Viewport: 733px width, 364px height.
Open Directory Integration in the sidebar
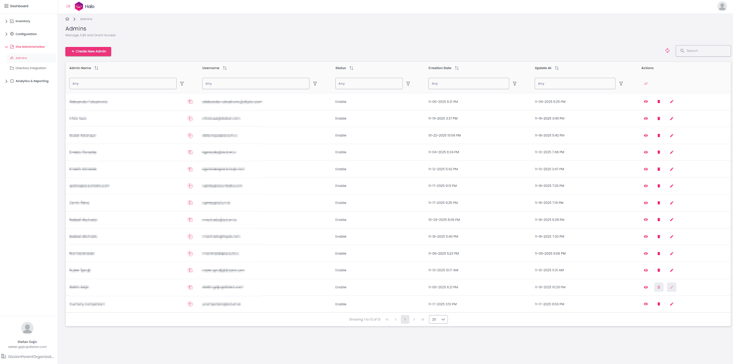[28, 68]
